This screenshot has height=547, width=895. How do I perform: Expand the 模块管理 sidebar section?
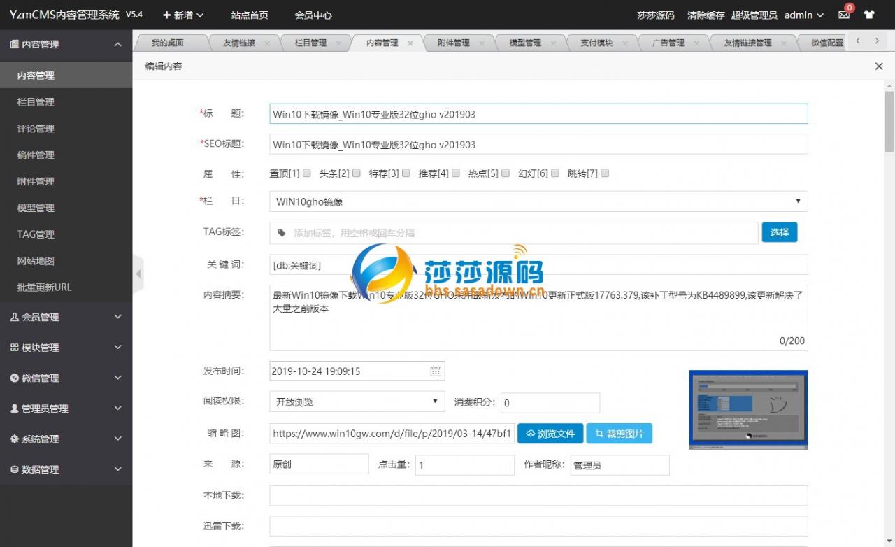[x=66, y=348]
